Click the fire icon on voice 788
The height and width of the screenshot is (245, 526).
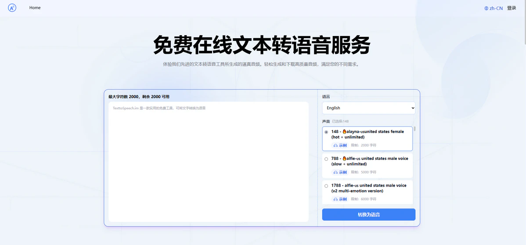point(345,159)
